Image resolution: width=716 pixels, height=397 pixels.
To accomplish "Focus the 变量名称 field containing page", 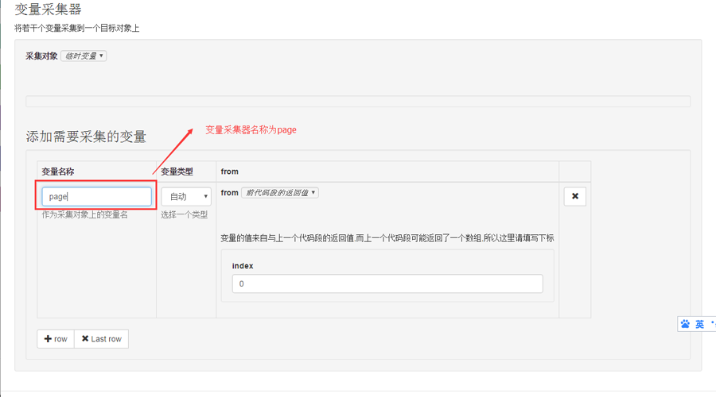I will click(96, 196).
